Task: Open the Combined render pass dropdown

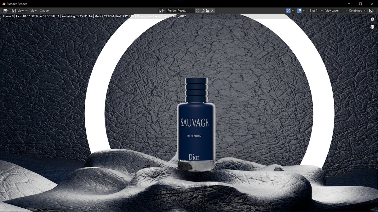Action: pos(357,11)
